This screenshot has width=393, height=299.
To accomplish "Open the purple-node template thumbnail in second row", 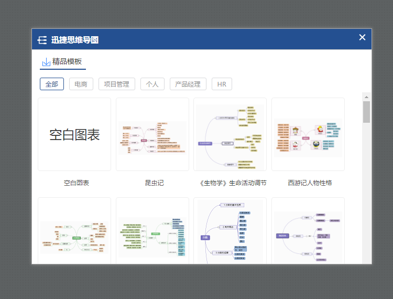I will pos(308,231).
